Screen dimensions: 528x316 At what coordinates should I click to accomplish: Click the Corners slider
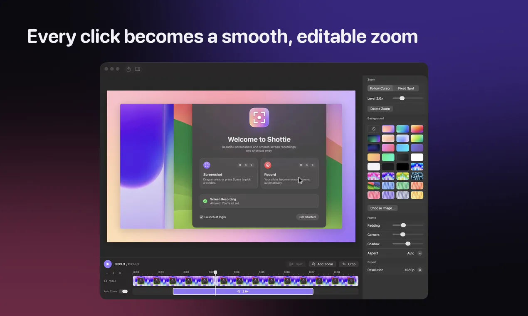point(408,235)
